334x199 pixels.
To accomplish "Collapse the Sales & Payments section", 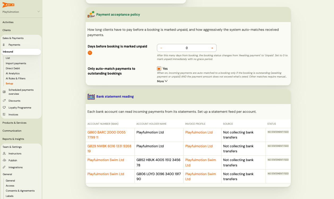I will 13,38.
